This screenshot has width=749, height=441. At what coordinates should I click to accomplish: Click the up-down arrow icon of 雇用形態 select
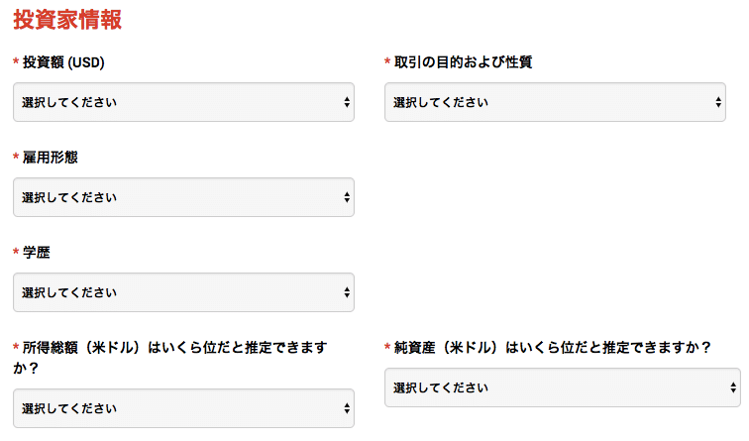click(347, 197)
